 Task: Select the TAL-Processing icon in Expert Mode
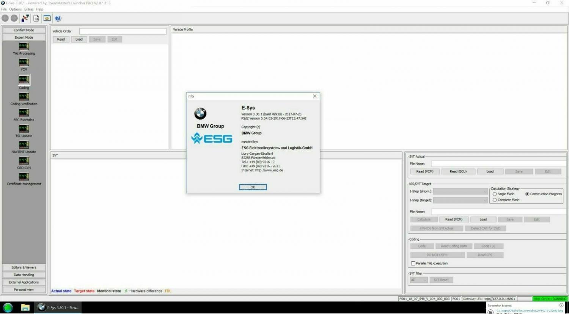(24, 47)
